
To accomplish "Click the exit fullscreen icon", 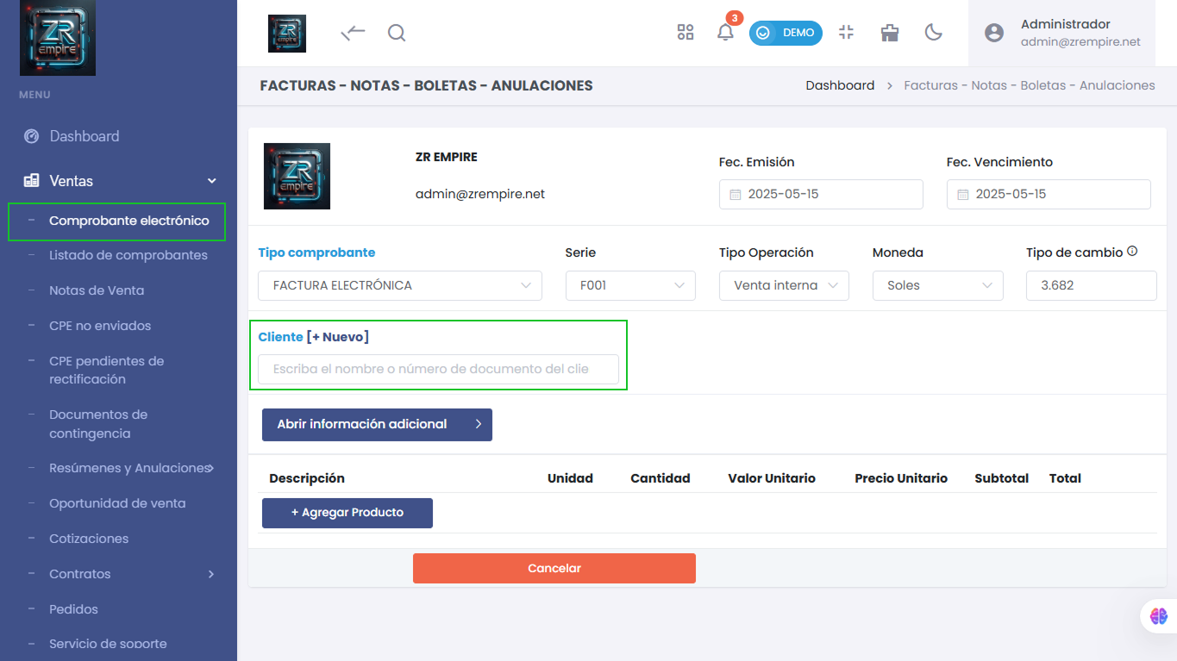I will tap(846, 33).
